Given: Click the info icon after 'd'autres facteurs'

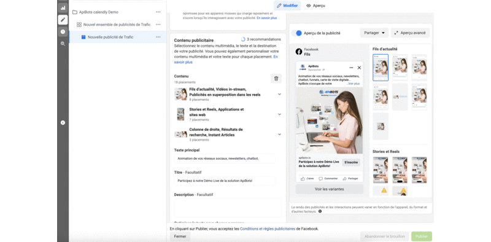Looking at the screenshot, I should [320, 211].
